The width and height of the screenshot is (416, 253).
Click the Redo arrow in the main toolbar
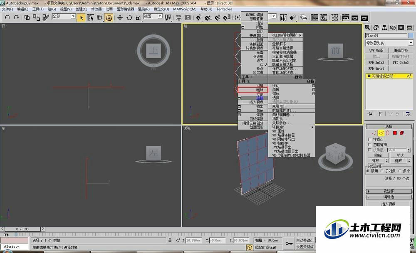coord(17,17)
